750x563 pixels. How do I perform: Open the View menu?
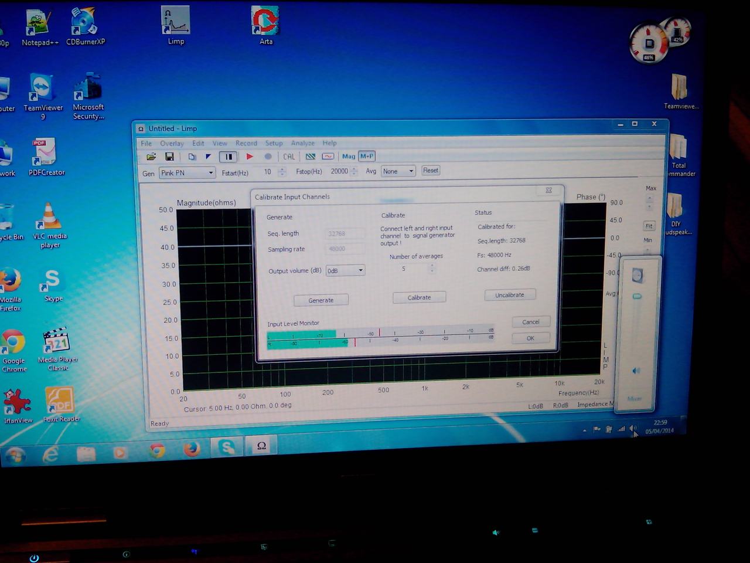click(x=220, y=143)
